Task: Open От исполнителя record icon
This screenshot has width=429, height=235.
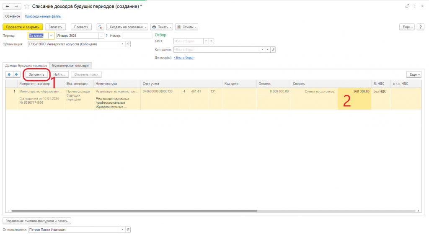Action: (128, 230)
